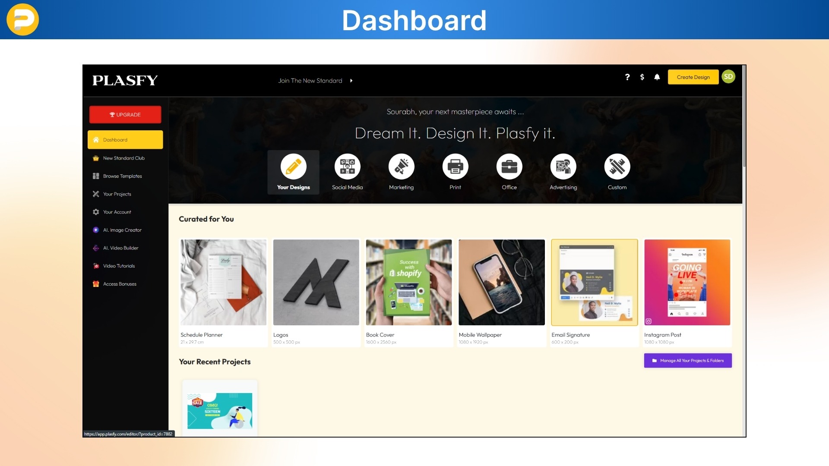Click the red UPGRADE button

coord(125,115)
